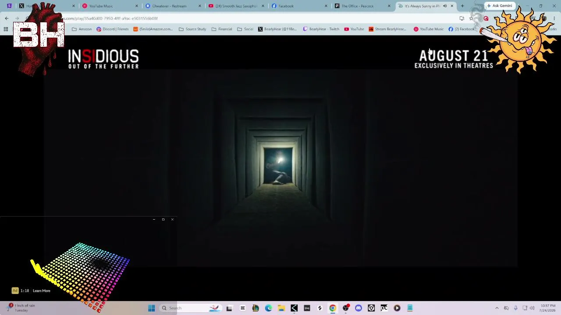561x315 pixels.
Task: Expand the Financial bookmark folder
Action: [222, 29]
